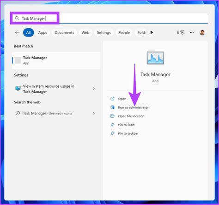Click the Best match heading
This screenshot has width=219, height=205.
tap(24, 46)
